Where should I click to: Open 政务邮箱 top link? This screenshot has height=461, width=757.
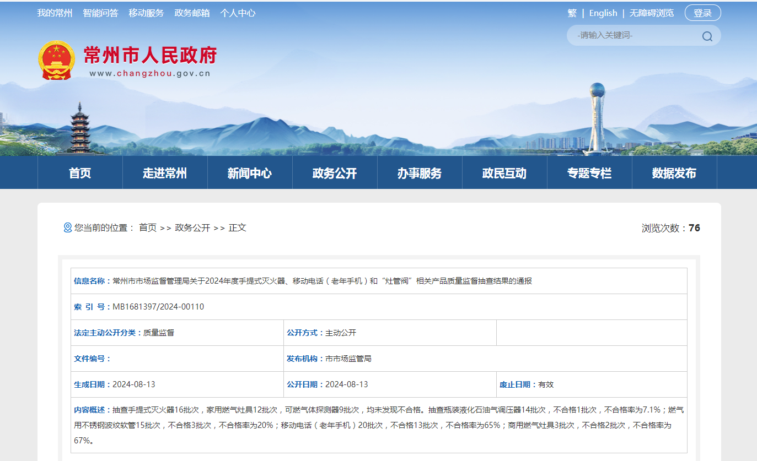[x=192, y=13]
